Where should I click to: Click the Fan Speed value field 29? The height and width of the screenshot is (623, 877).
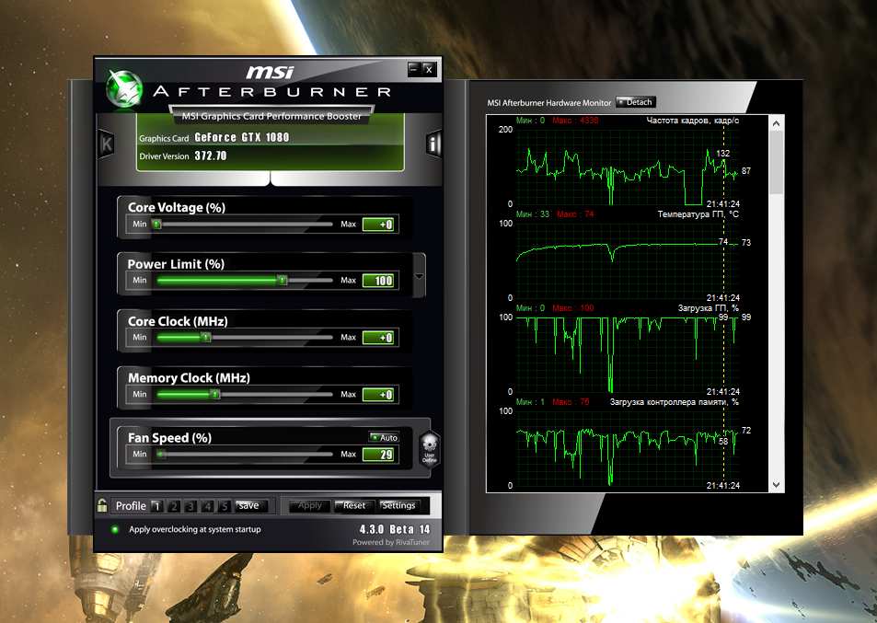[x=378, y=454]
